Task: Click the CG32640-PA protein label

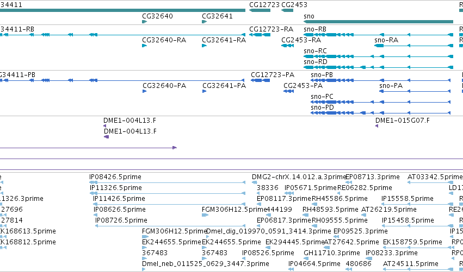Action: [x=164, y=86]
